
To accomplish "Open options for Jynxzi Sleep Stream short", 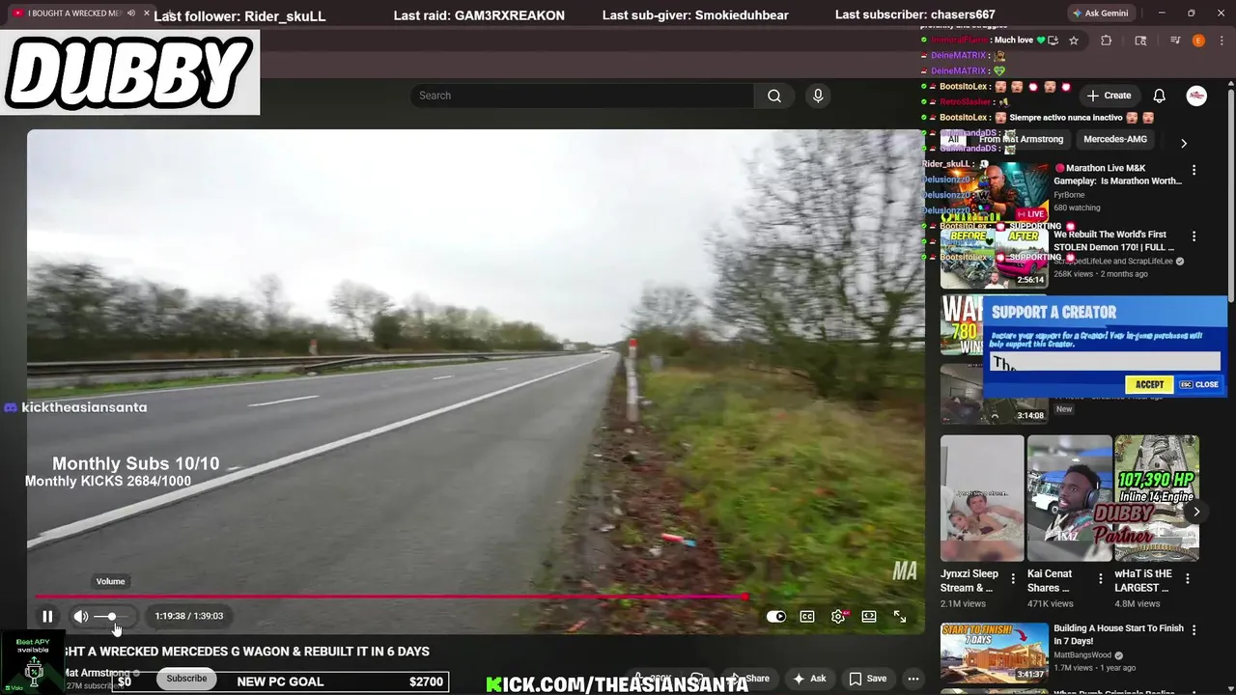I will pyautogui.click(x=1013, y=579).
